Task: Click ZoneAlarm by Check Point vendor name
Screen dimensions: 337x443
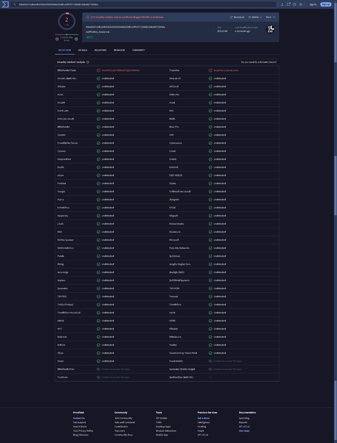Action: coord(183,353)
